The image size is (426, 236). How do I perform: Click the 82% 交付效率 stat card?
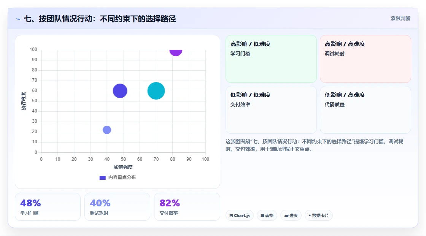point(187,207)
